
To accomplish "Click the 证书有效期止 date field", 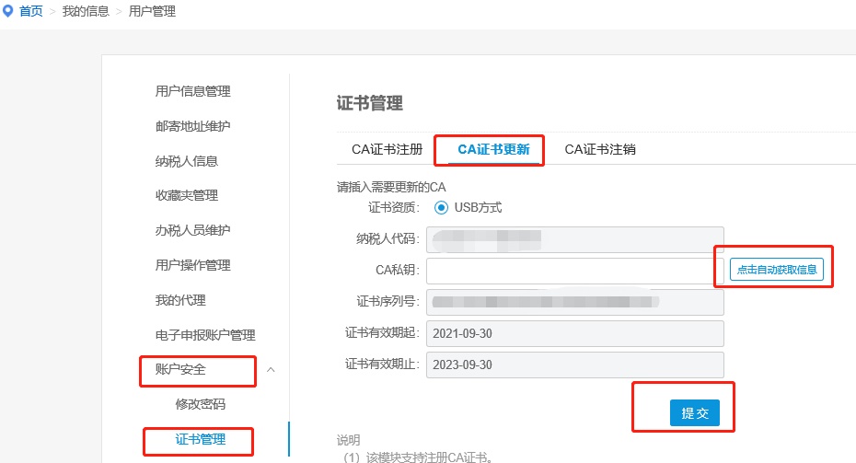I will pyautogui.click(x=575, y=365).
